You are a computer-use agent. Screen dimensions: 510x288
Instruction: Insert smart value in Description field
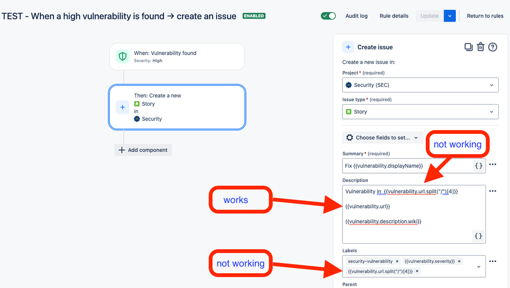(x=478, y=236)
